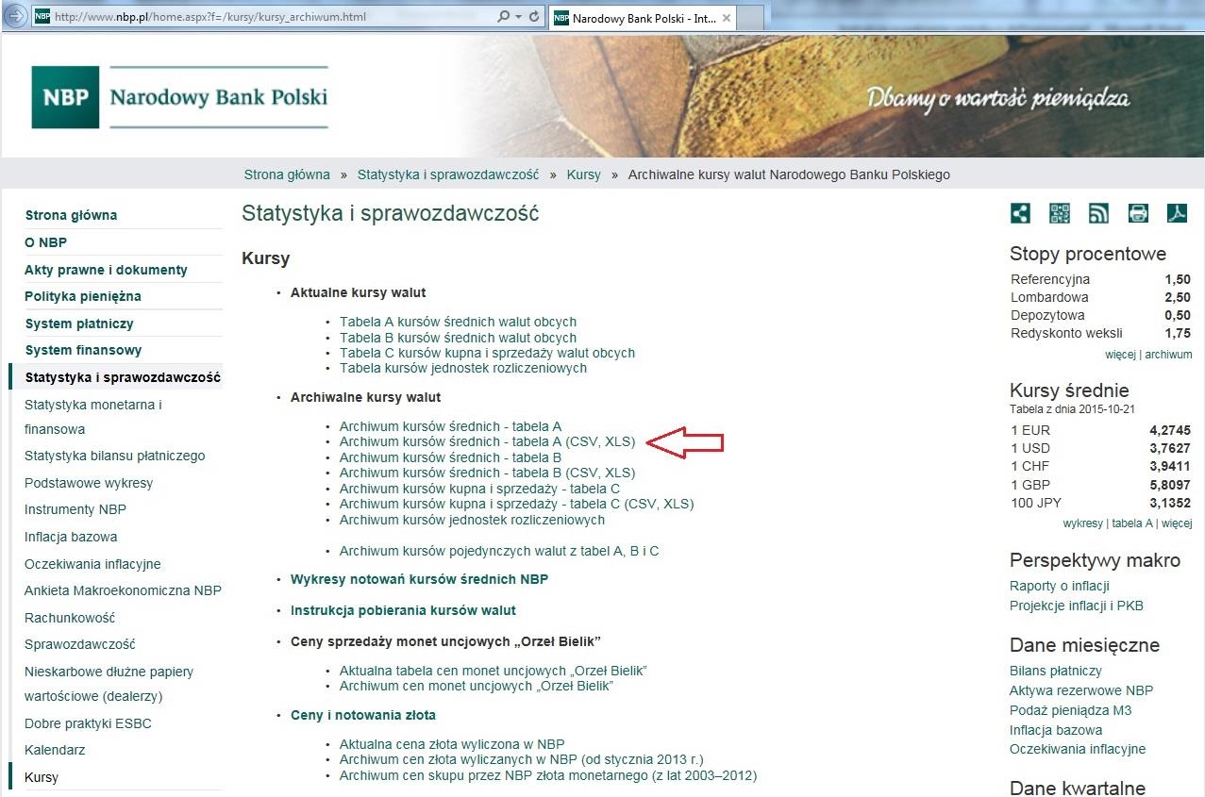1205x797 pixels.
Task: Click archiwum link under Stopy procentowe
Action: [1168, 355]
